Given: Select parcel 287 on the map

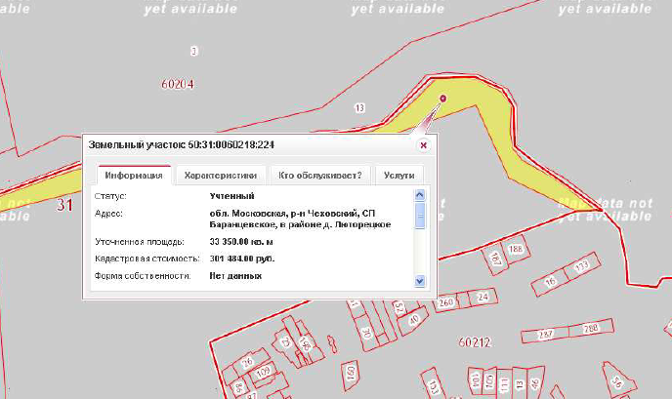Looking at the screenshot, I should point(546,334).
